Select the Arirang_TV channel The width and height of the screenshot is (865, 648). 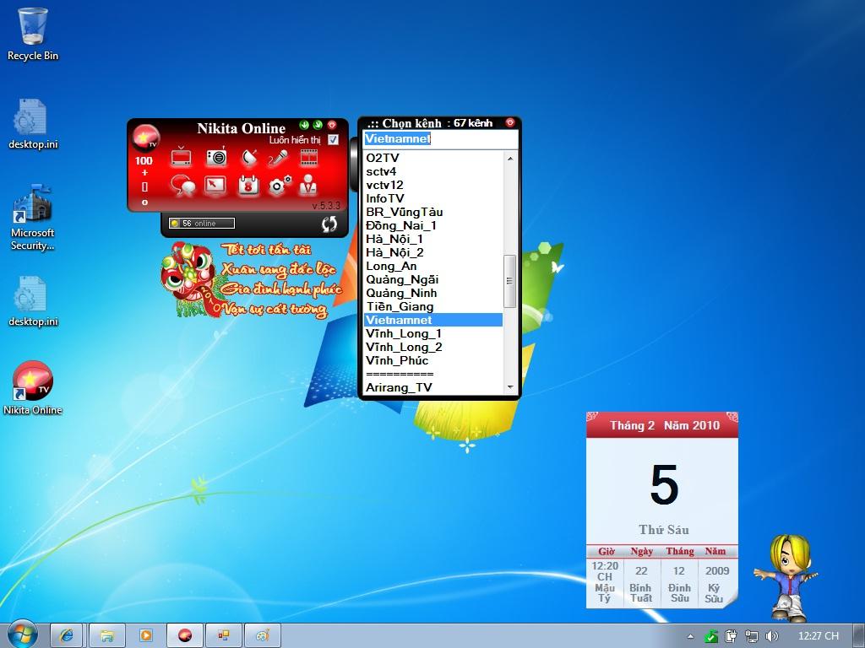click(x=433, y=387)
